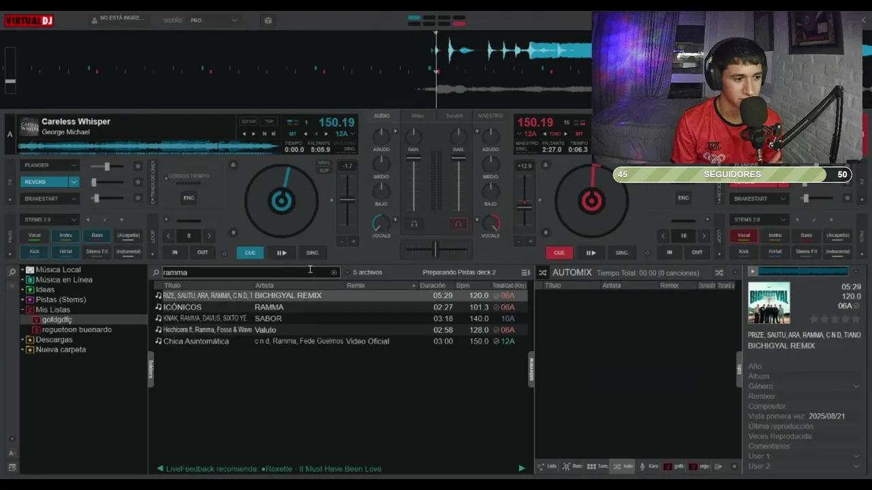
Task: Click the left deck play/pause button
Action: 281,252
